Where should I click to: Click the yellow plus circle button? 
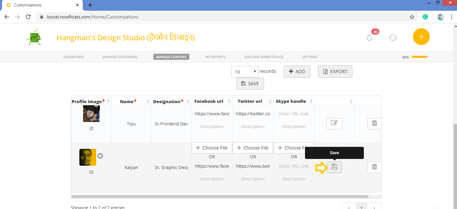[x=421, y=37]
